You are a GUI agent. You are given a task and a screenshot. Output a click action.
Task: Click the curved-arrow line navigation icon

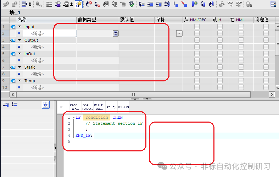point(142,4)
